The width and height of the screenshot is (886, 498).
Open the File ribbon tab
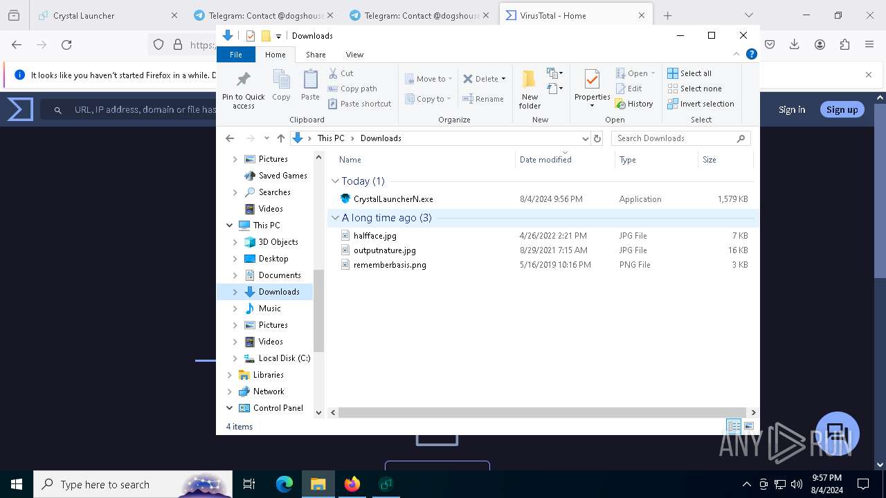[236, 55]
